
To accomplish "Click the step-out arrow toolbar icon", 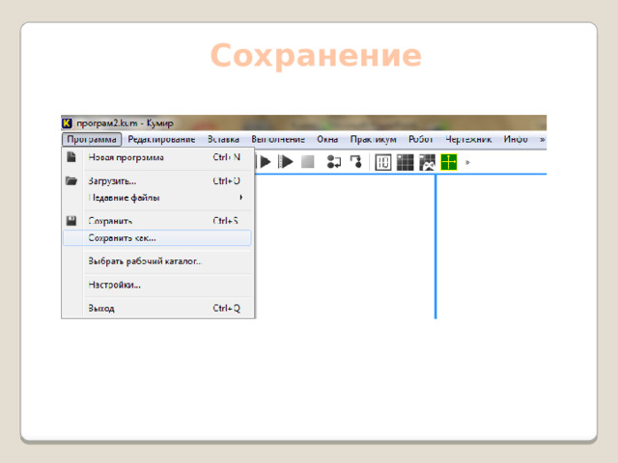I will click(x=356, y=162).
